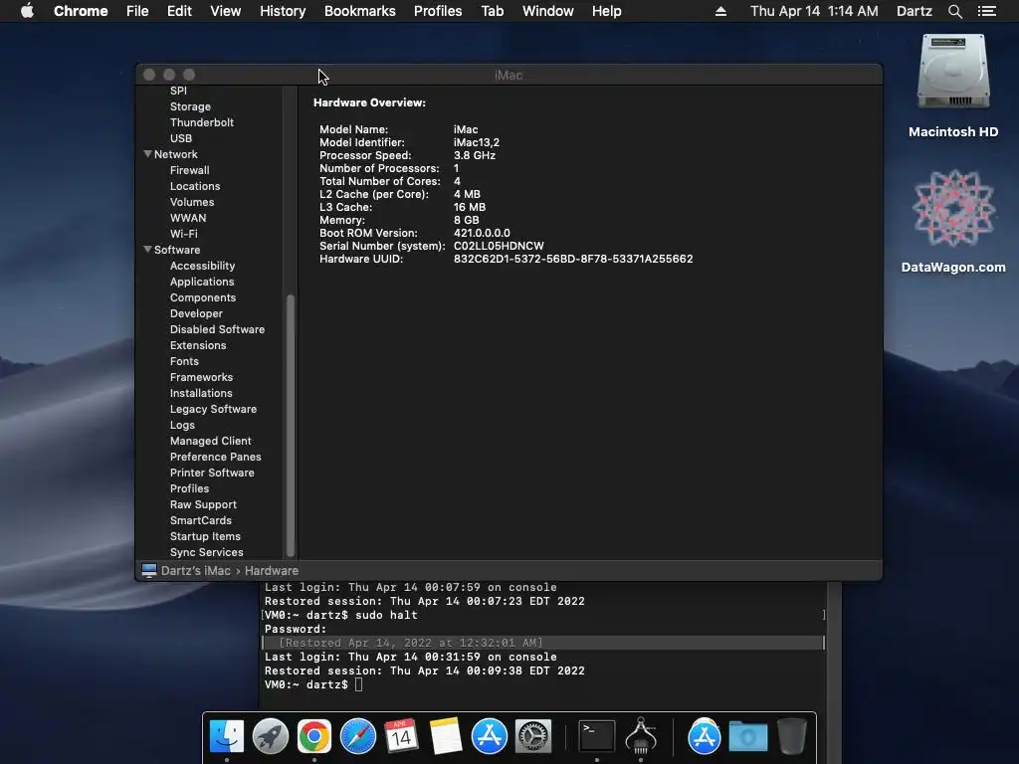Open the History menu
The width and height of the screenshot is (1019, 764).
(x=283, y=11)
